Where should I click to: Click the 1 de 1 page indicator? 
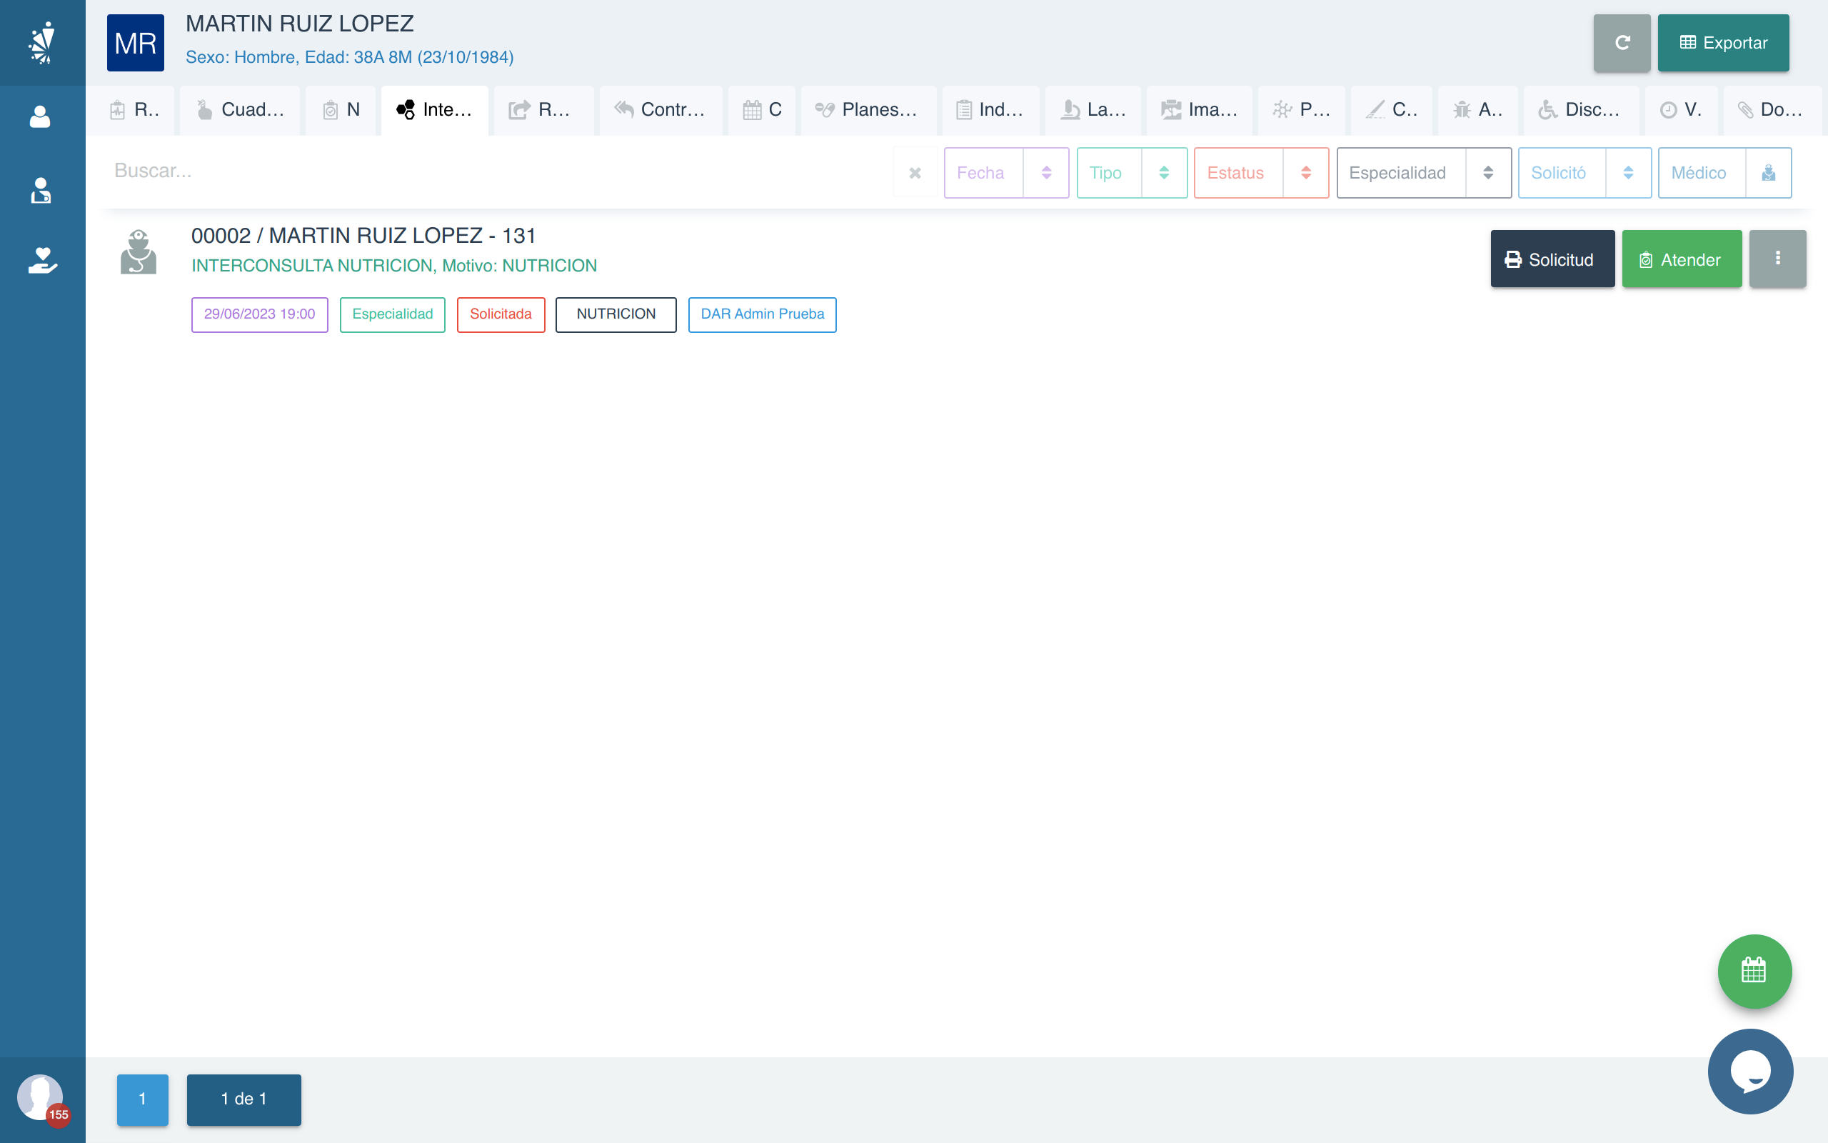[243, 1099]
